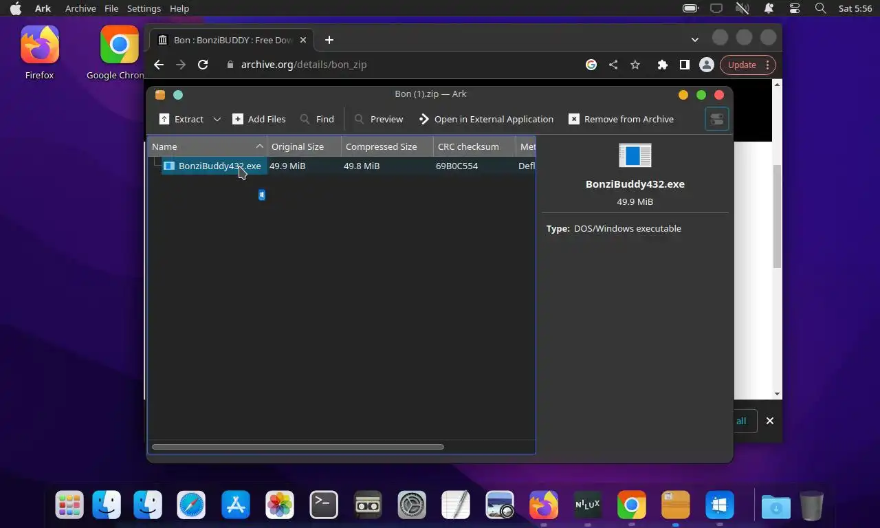This screenshot has height=528, width=880.
Task: Click the teal pin dot in Ark title bar
Action: (x=178, y=95)
